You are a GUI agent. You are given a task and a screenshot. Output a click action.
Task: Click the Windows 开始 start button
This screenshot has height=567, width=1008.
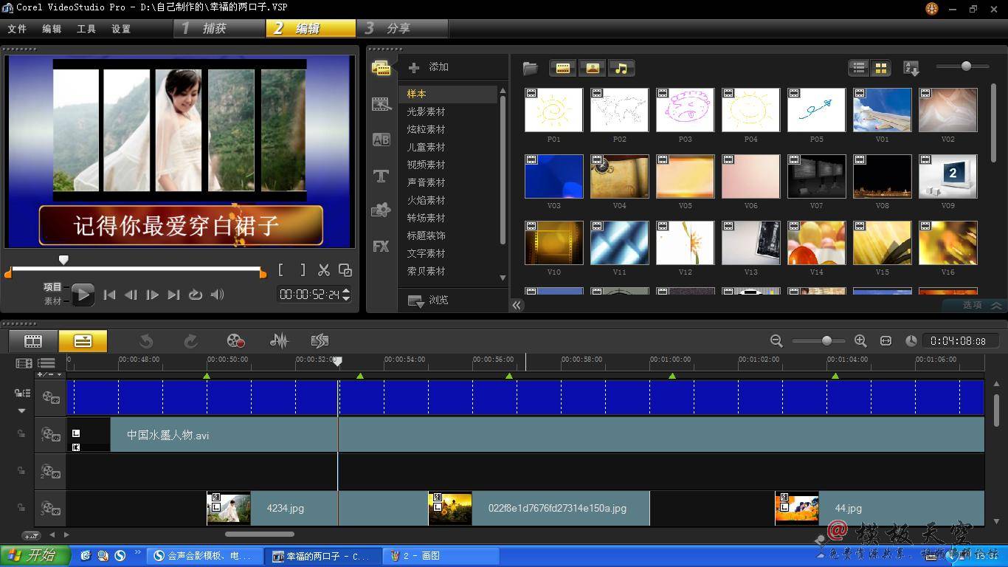click(x=35, y=555)
